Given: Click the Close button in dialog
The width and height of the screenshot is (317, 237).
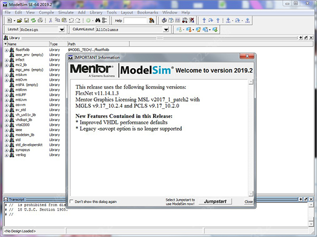Looking at the screenshot, I should pos(248,202).
